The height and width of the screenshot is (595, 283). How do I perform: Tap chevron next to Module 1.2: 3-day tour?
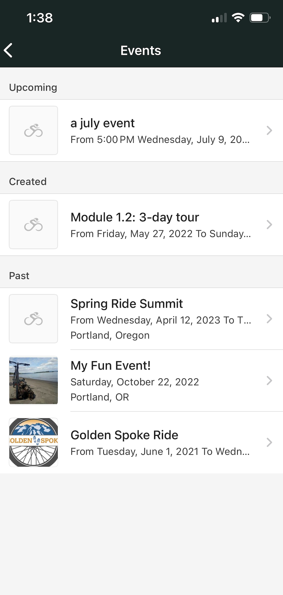(x=269, y=224)
